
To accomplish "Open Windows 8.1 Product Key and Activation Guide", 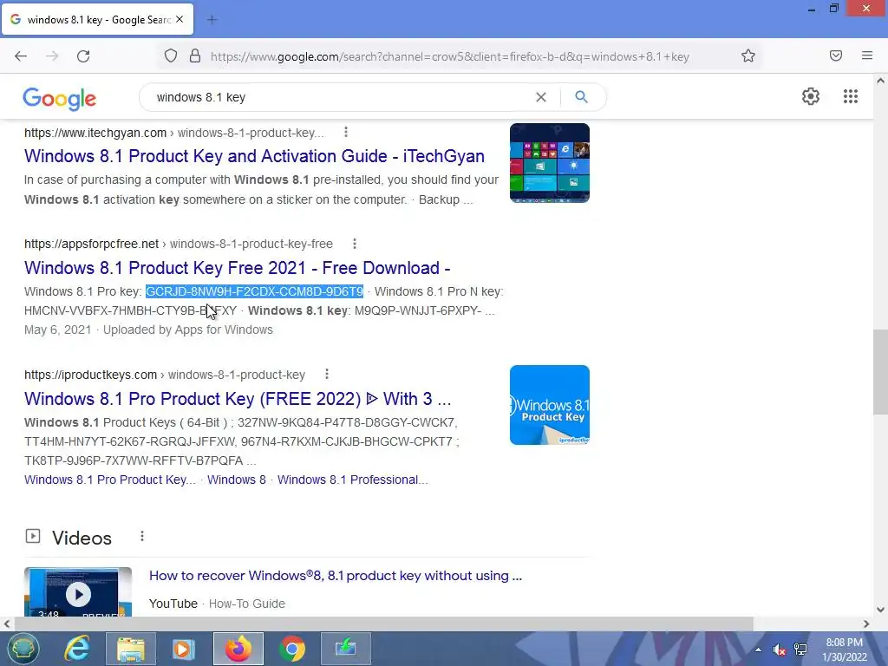I will coord(254,156).
